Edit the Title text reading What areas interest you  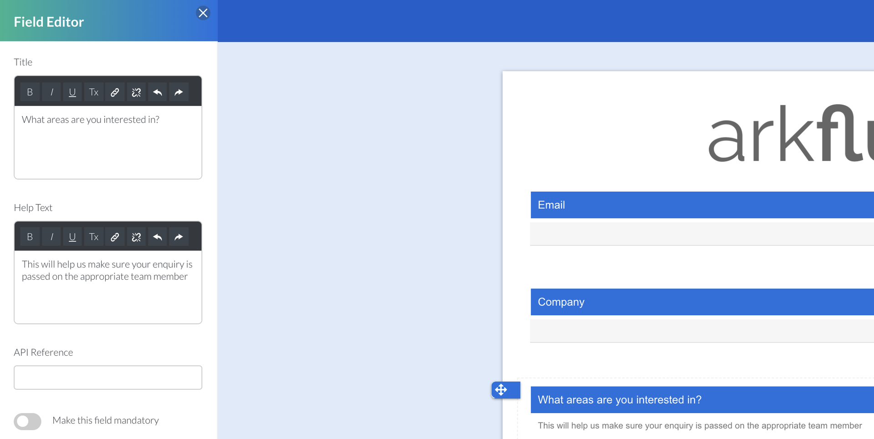click(x=91, y=120)
